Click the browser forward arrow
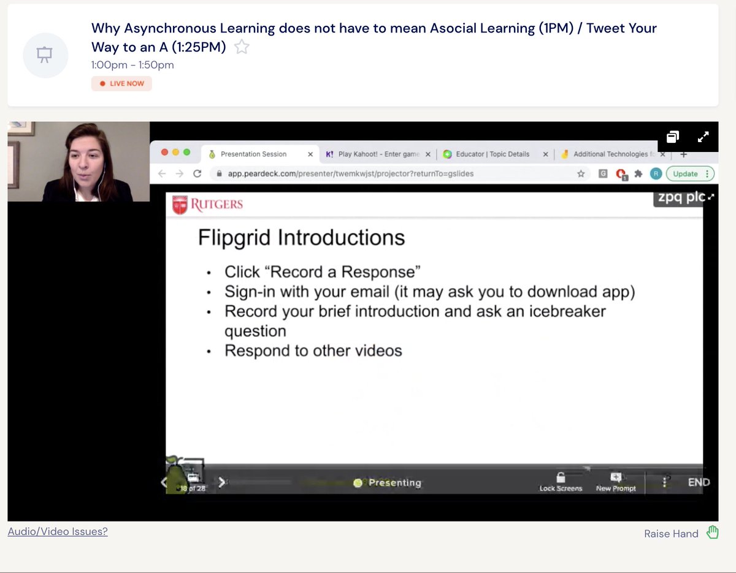This screenshot has height=573, width=736. [x=179, y=174]
